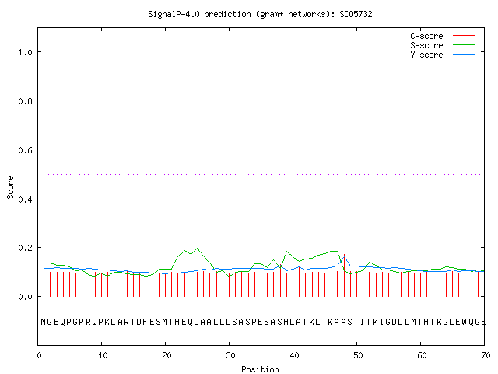Click the blue Y-score legend line
Screen dimensions: 498x374
(464, 55)
